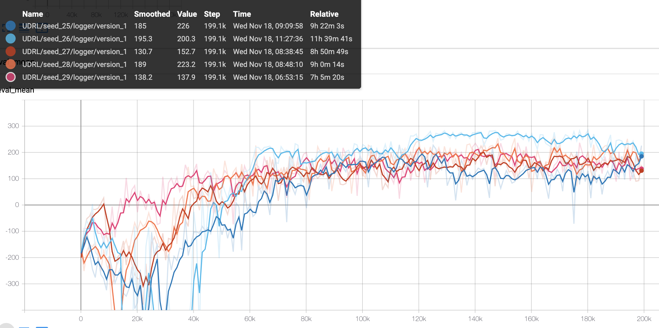Screen dimensions: 659x328
Task: Click the 300 label on y-axis
Action: (x=13, y=126)
